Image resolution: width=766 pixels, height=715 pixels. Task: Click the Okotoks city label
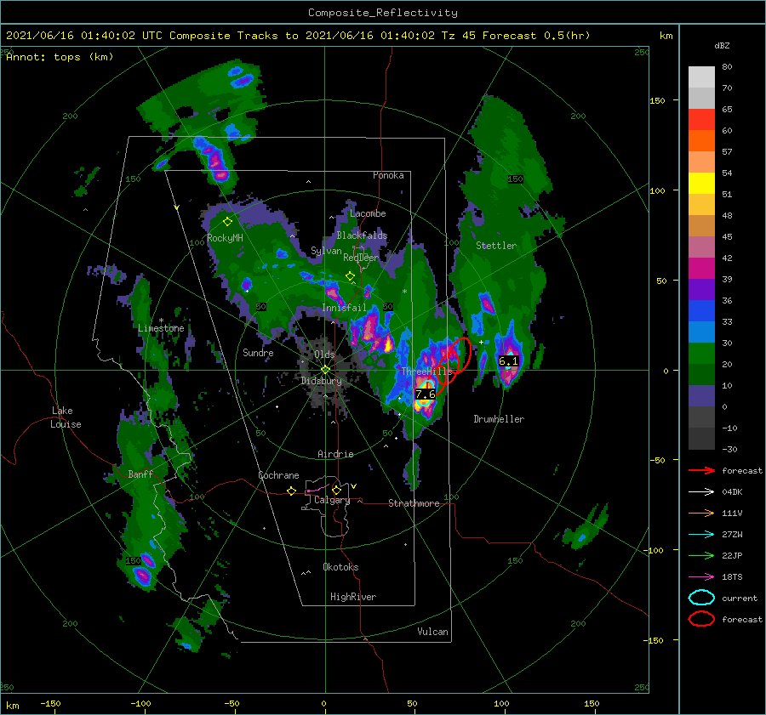pos(340,568)
